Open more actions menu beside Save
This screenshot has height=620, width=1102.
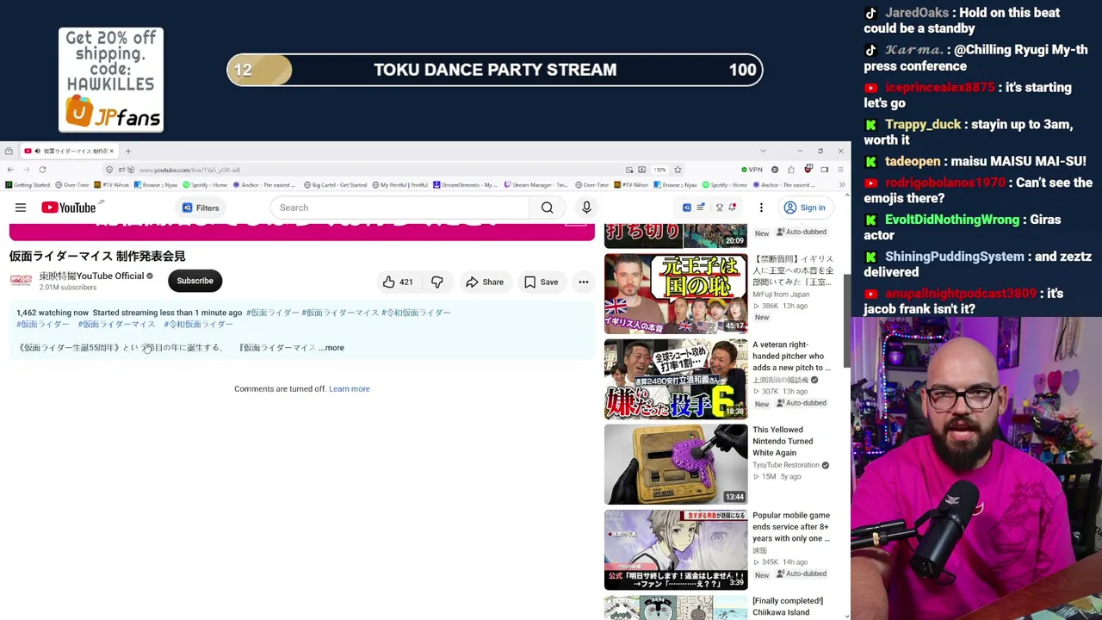(584, 282)
